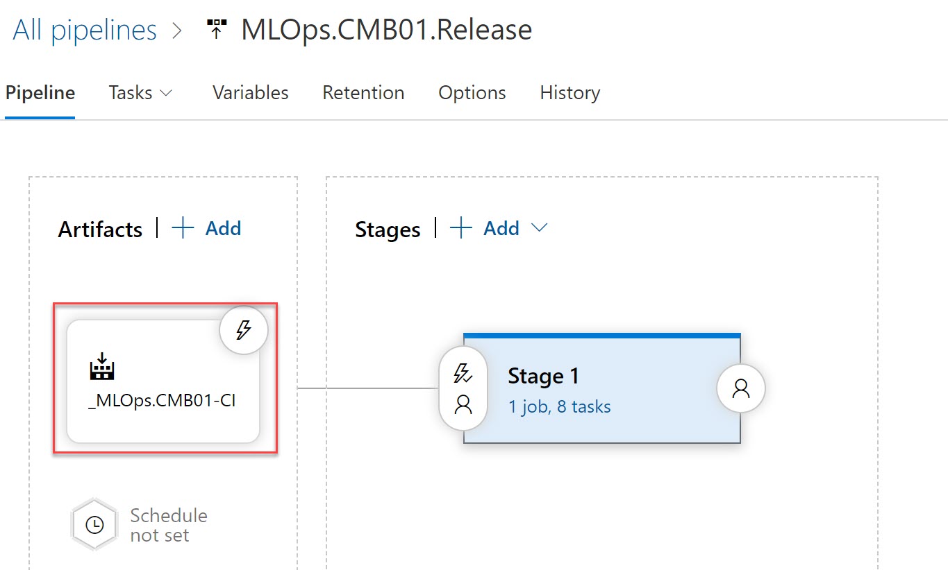This screenshot has height=570, width=948.
Task: Select the _MLOps.CMB01-CI artifact build icon
Action: tap(101, 368)
